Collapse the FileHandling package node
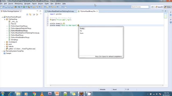The width and height of the screenshot is (172, 96). click(5, 19)
